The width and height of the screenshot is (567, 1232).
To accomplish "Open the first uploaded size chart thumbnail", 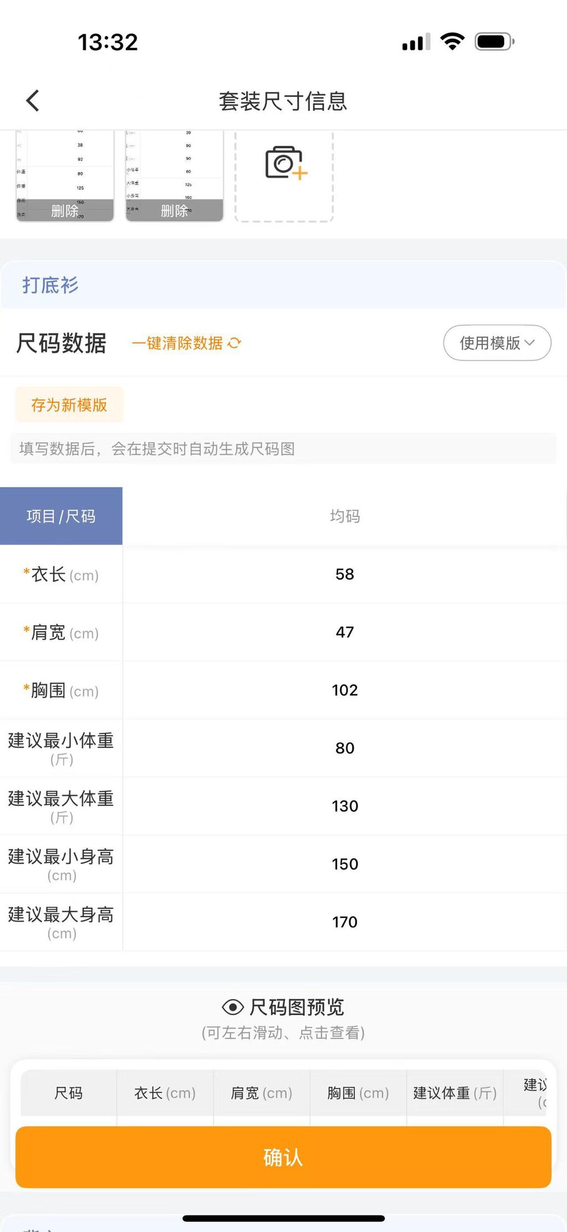I will click(65, 165).
